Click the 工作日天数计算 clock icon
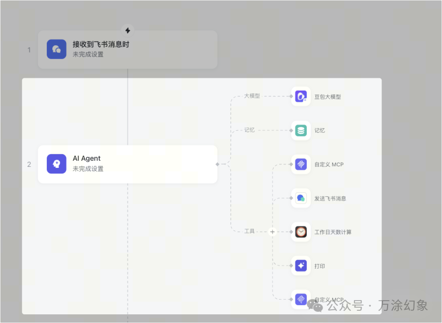 (301, 231)
